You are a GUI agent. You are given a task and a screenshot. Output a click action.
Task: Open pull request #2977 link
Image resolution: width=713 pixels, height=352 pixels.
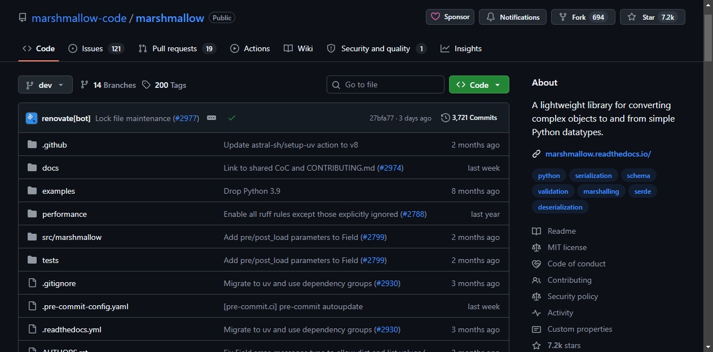[x=186, y=118]
